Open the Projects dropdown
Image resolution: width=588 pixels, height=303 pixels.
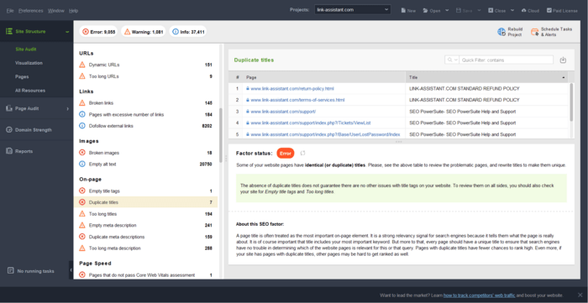pos(353,10)
